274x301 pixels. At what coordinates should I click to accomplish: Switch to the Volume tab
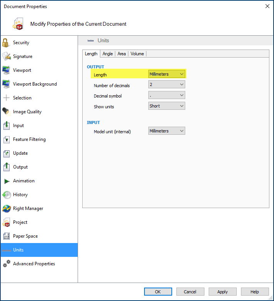point(137,54)
